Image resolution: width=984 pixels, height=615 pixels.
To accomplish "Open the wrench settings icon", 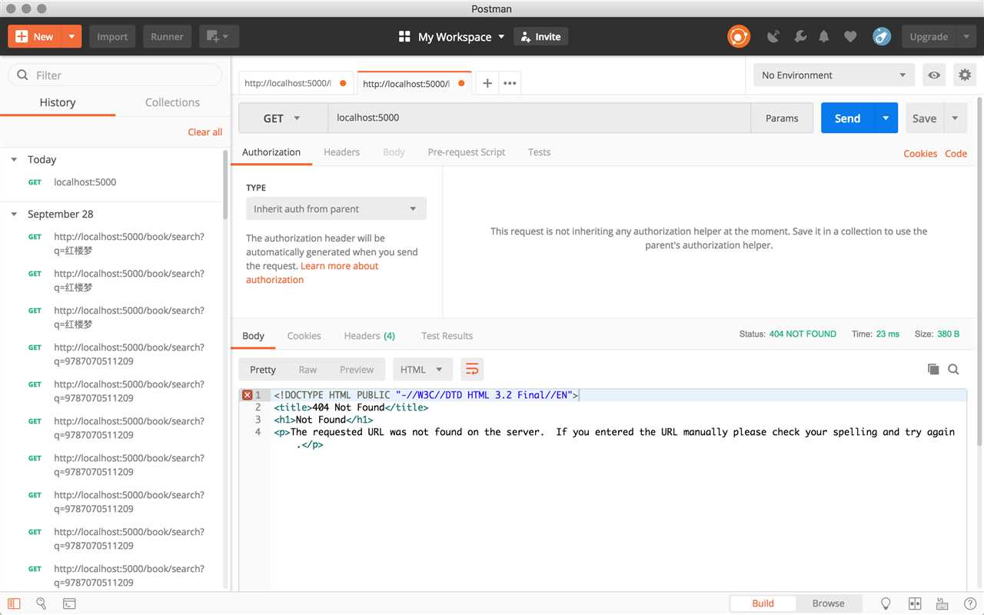I will coord(799,36).
